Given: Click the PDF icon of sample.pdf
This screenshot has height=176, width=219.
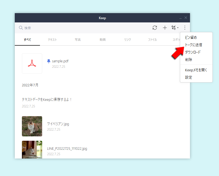Looking at the screenshot, I should (x=32, y=63).
